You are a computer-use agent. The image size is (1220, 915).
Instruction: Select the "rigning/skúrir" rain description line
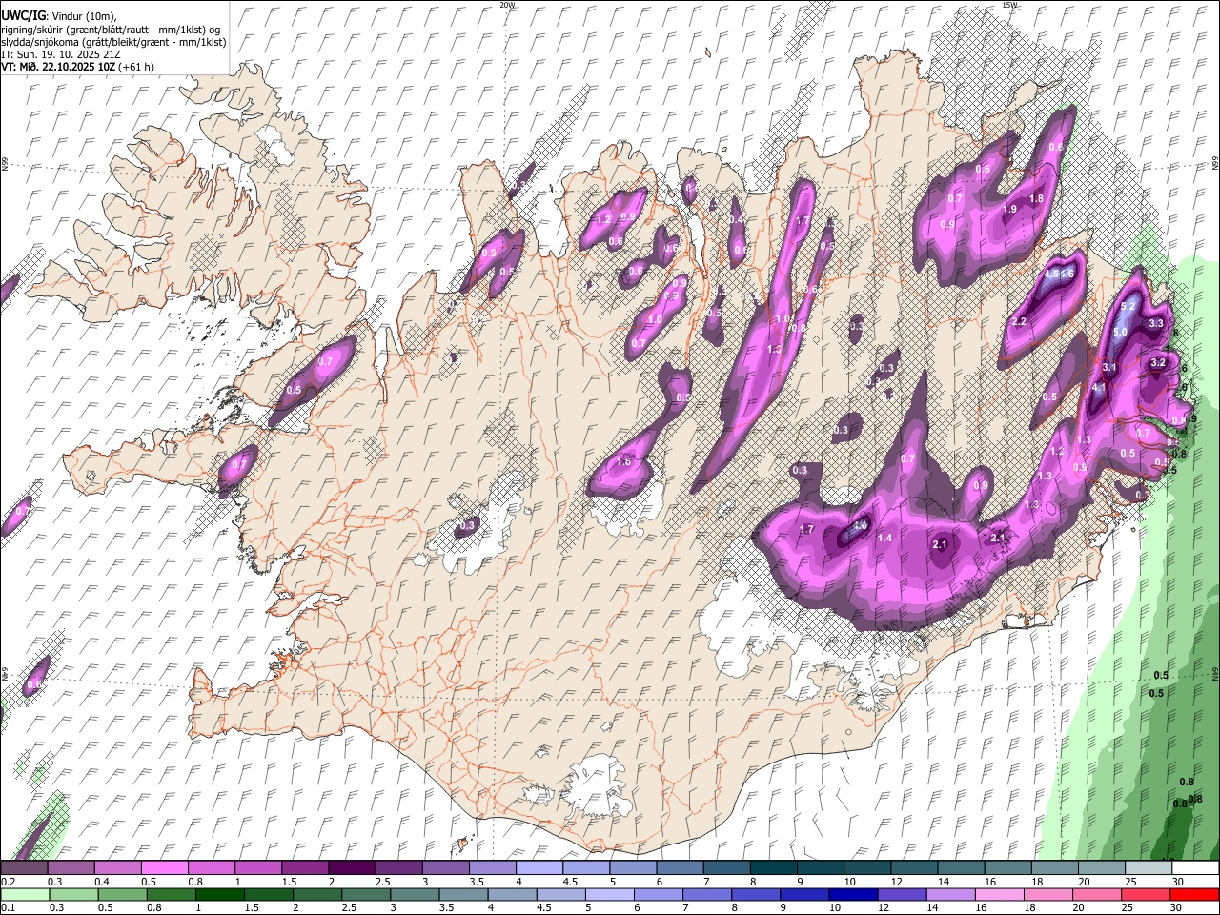coord(112,30)
